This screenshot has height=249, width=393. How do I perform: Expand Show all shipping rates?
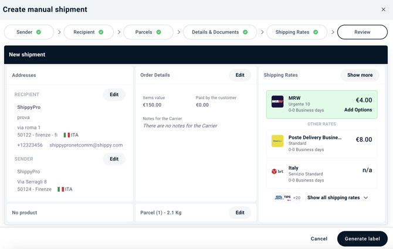coord(333,198)
